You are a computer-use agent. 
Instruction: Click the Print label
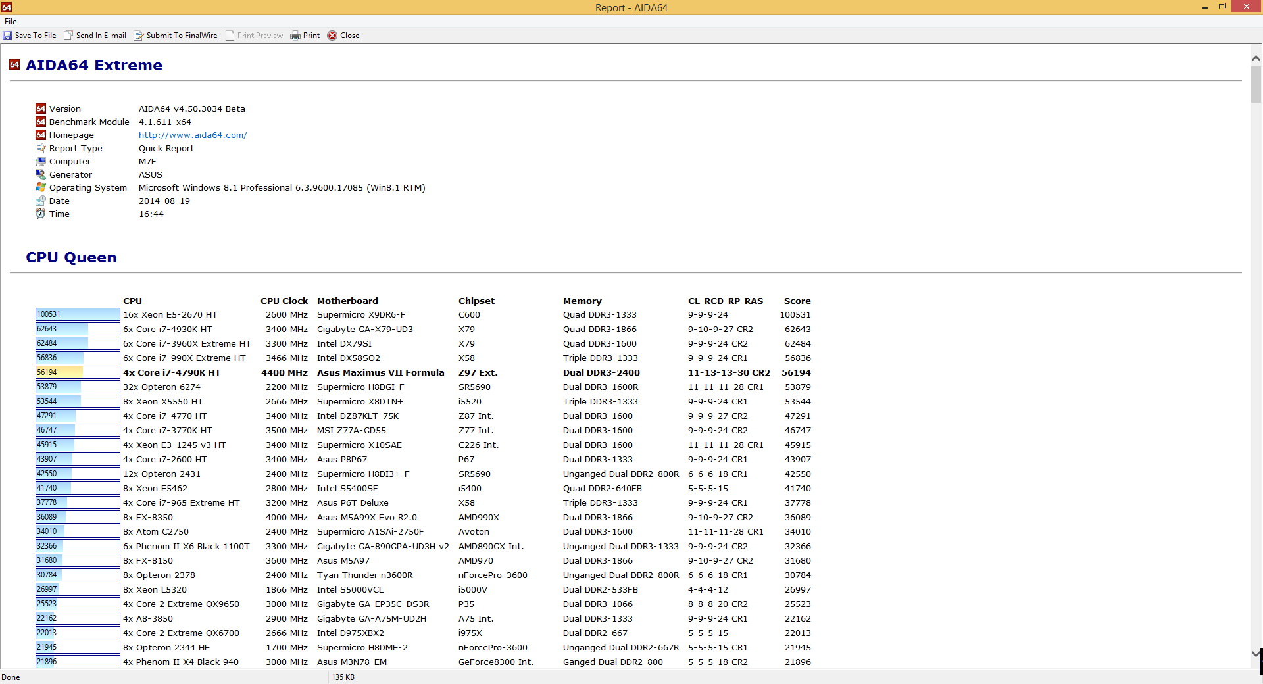[x=311, y=36]
